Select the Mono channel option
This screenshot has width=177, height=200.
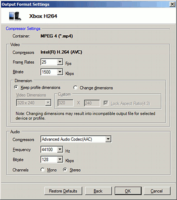[x=42, y=170]
